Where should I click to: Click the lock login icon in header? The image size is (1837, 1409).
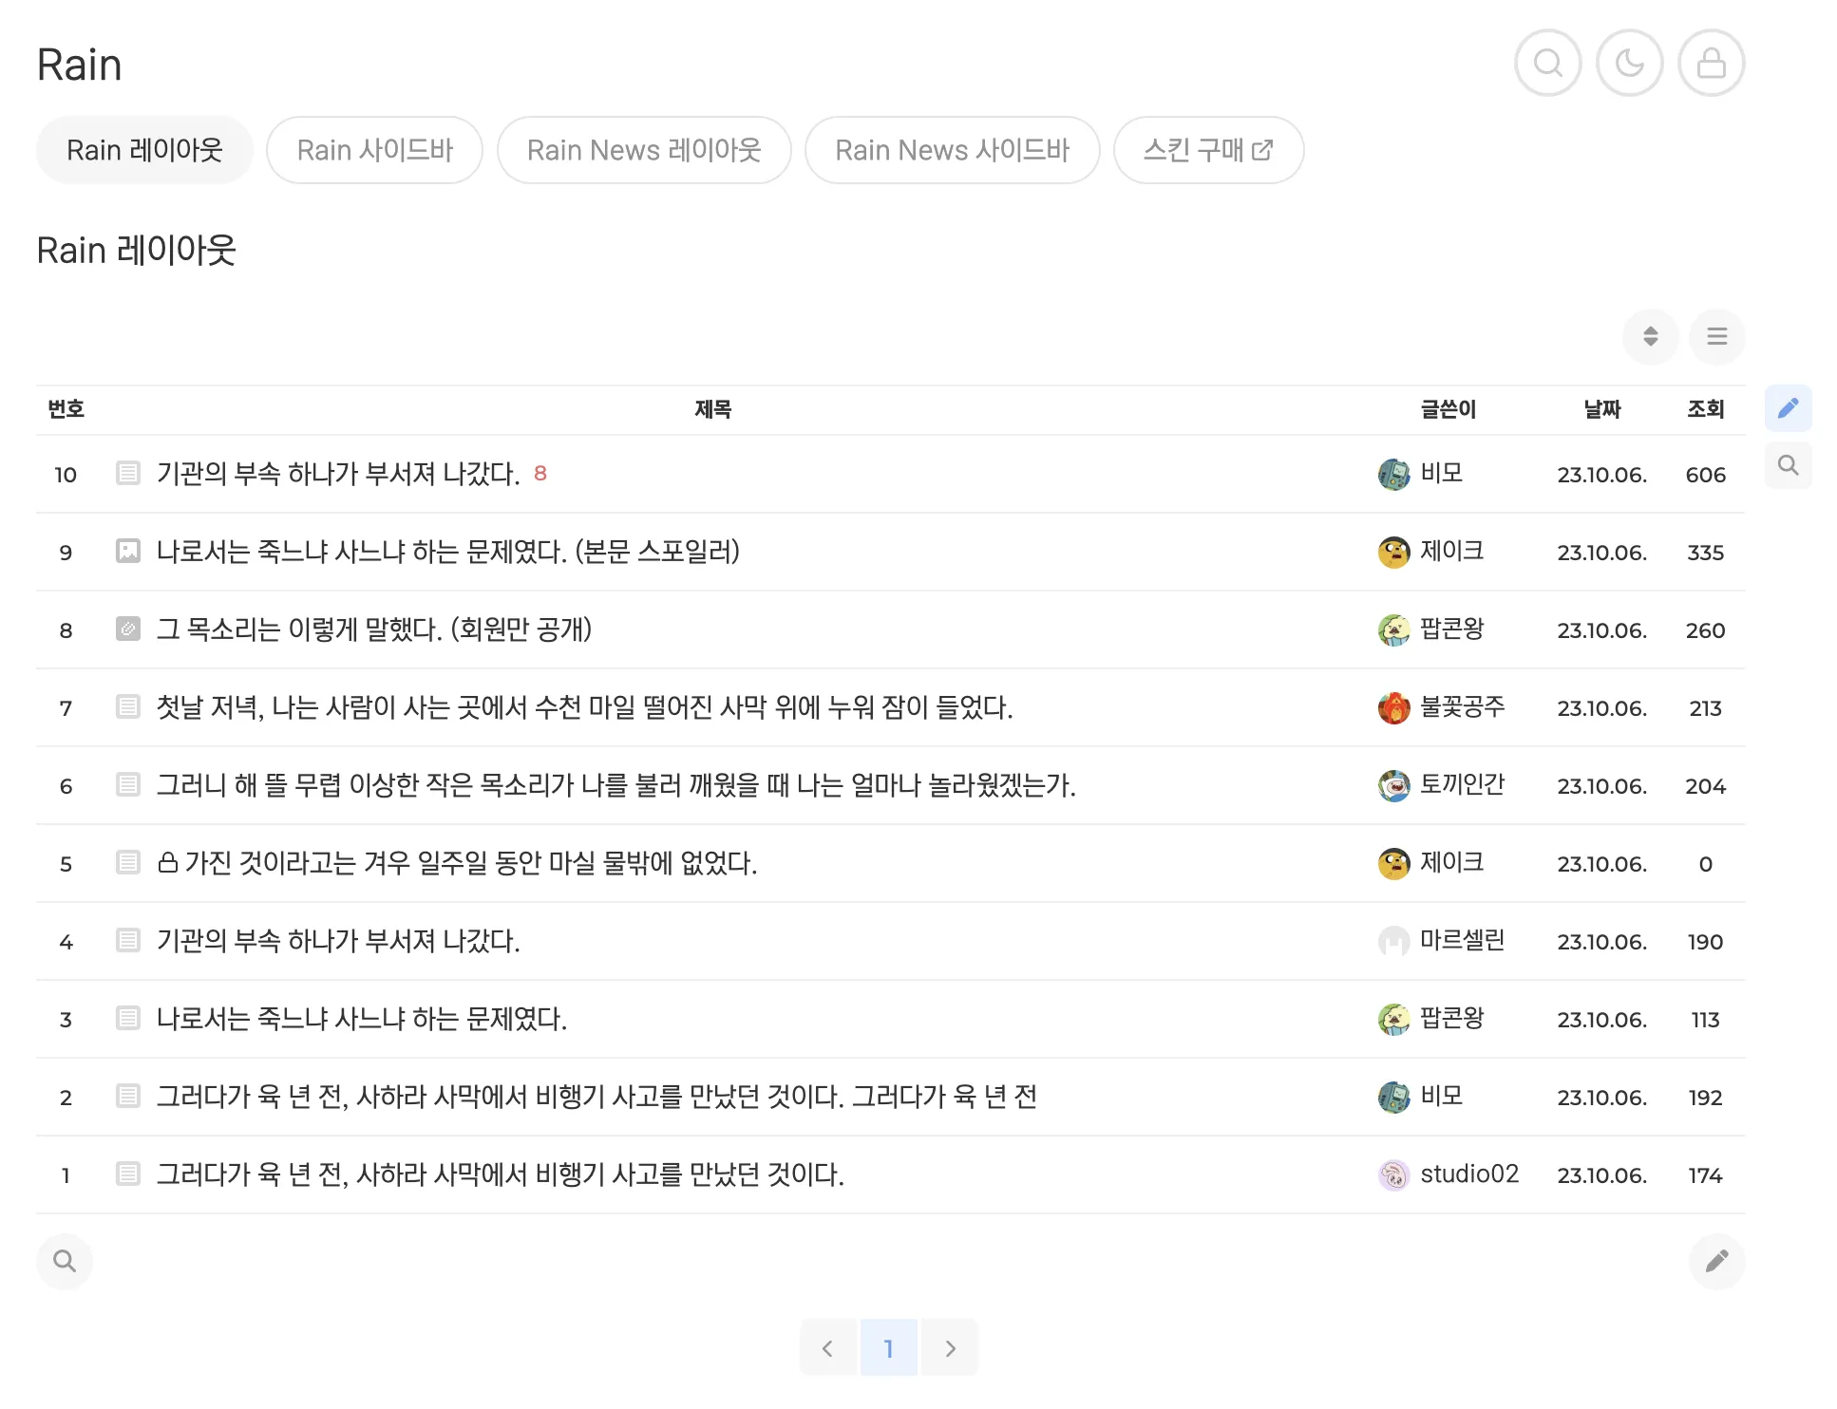[1711, 64]
